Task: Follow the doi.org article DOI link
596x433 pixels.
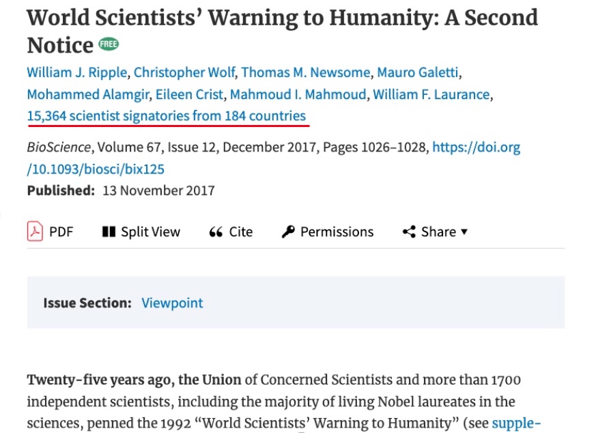Action: 273,158
